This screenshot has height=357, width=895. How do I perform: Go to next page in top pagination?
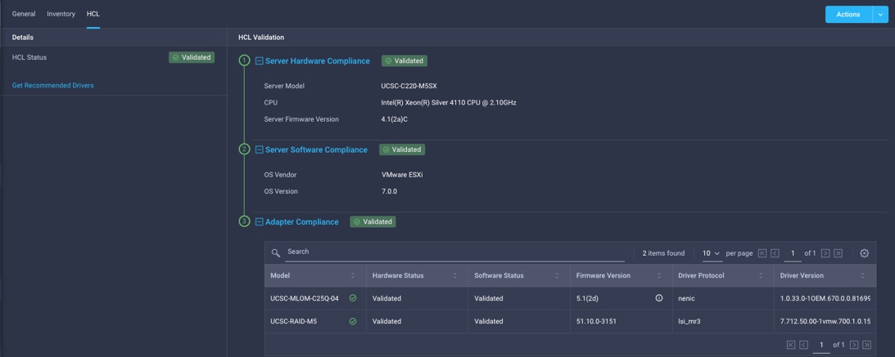[x=825, y=253]
